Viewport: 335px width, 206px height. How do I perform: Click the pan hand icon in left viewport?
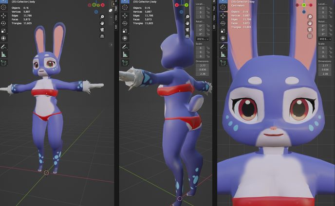102,23
